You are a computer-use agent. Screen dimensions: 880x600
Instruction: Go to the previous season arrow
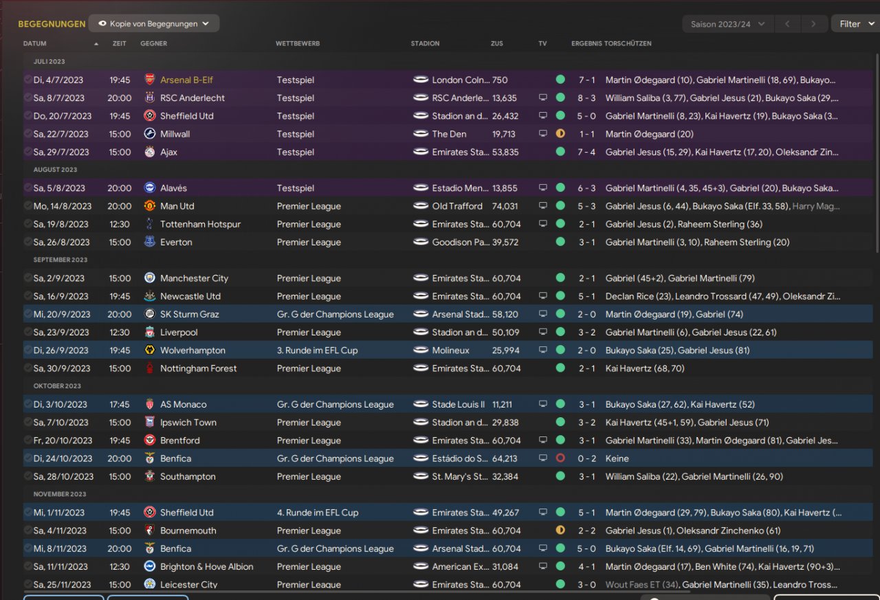(787, 24)
